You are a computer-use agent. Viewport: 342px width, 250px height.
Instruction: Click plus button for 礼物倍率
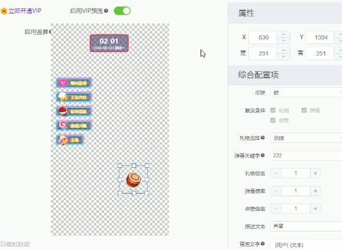315,174
